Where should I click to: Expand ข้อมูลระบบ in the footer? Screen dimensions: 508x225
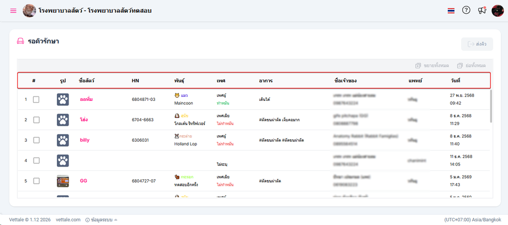(x=101, y=219)
